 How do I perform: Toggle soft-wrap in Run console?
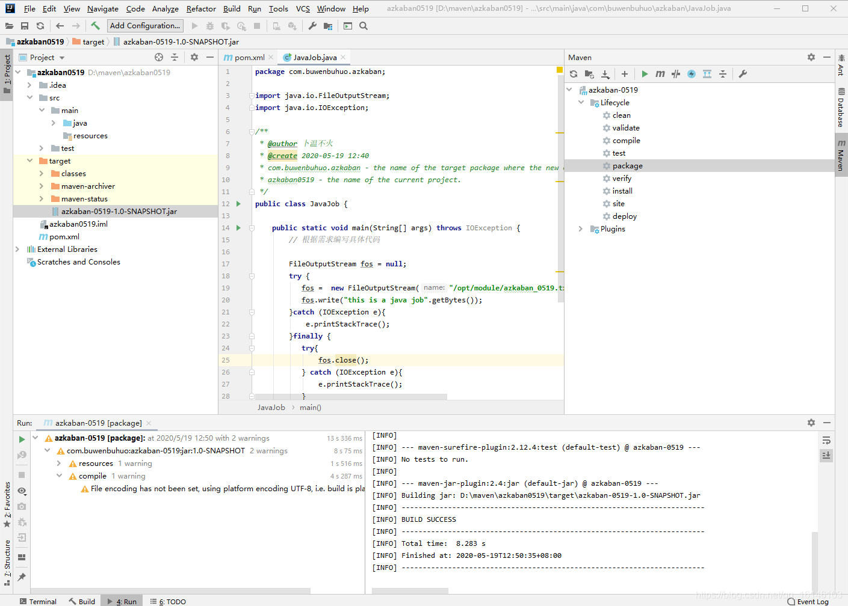826,440
